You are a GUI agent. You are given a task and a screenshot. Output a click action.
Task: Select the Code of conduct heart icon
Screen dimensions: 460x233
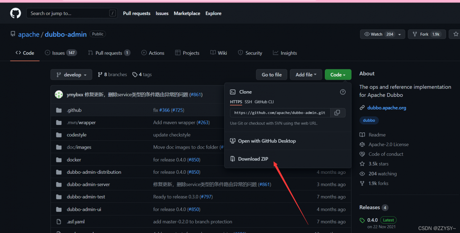[362, 154]
